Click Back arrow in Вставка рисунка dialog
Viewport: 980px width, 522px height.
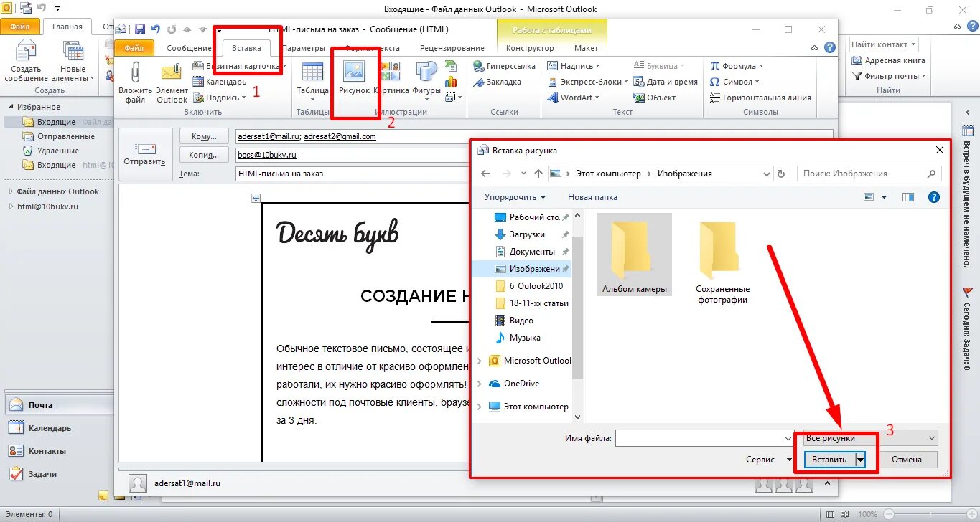click(485, 174)
